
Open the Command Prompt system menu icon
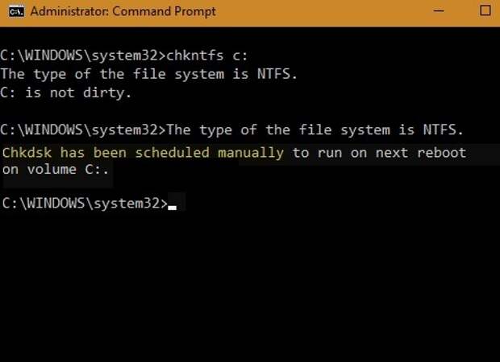(14, 11)
